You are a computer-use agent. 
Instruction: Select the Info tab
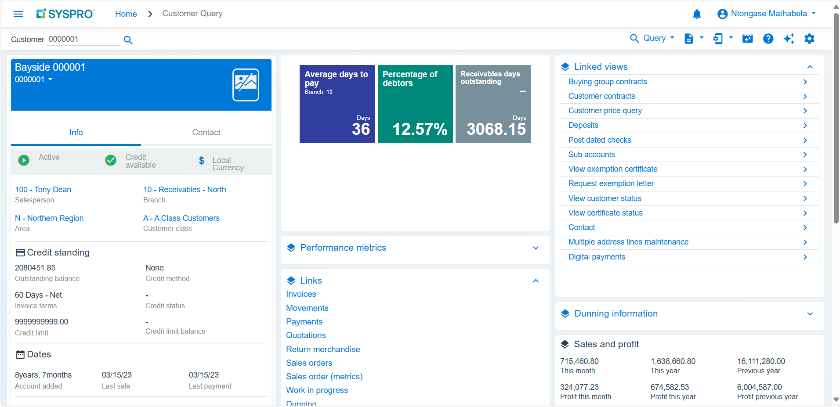point(76,133)
